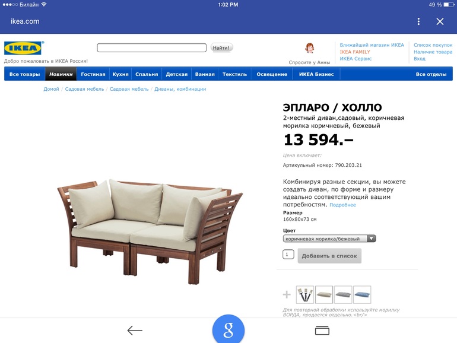
Task: Select the wood stain brushes thumbnail
Action: click(305, 294)
